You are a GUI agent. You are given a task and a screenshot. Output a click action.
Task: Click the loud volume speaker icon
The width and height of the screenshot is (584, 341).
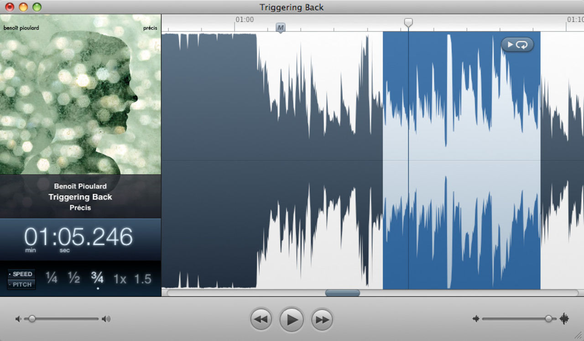[x=106, y=319]
